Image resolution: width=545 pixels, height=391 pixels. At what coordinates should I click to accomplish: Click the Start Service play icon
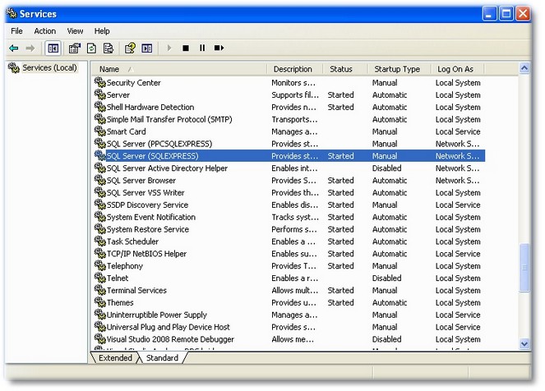pyautogui.click(x=169, y=48)
